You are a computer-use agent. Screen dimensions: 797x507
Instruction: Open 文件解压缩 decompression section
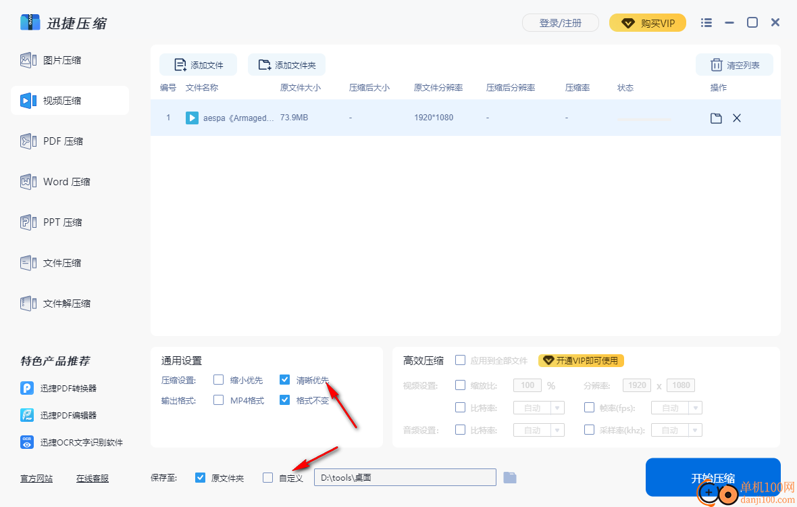pos(55,304)
